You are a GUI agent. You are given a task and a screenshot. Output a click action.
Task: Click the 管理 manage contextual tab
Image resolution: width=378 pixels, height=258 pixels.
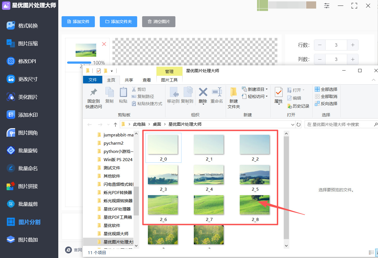coord(169,71)
